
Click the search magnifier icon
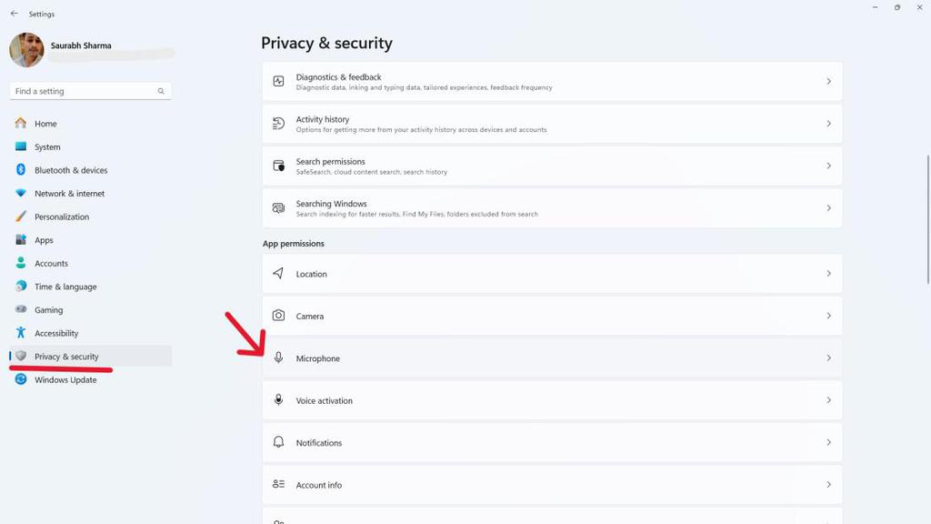tap(161, 91)
